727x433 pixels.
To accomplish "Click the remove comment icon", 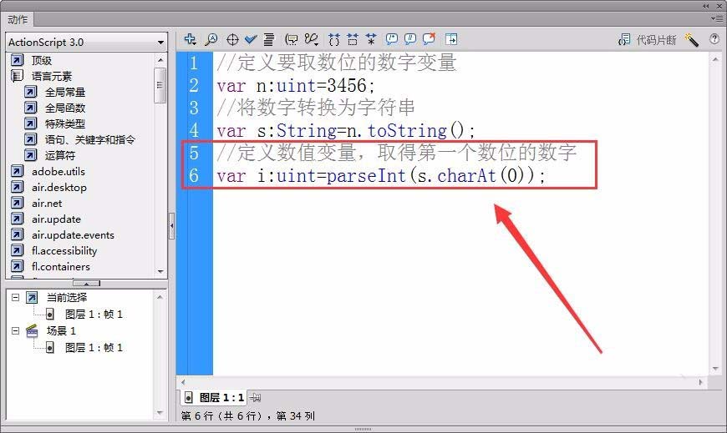I will 430,39.
